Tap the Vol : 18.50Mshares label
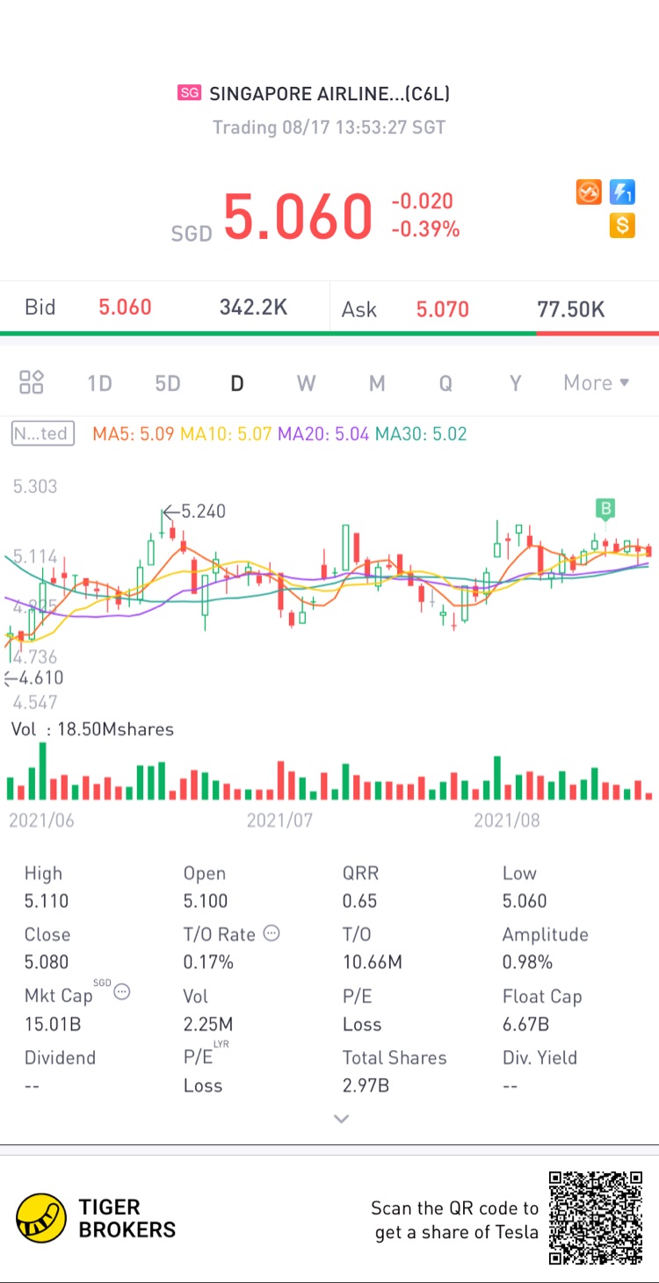Image resolution: width=659 pixels, height=1283 pixels. pyautogui.click(x=92, y=729)
